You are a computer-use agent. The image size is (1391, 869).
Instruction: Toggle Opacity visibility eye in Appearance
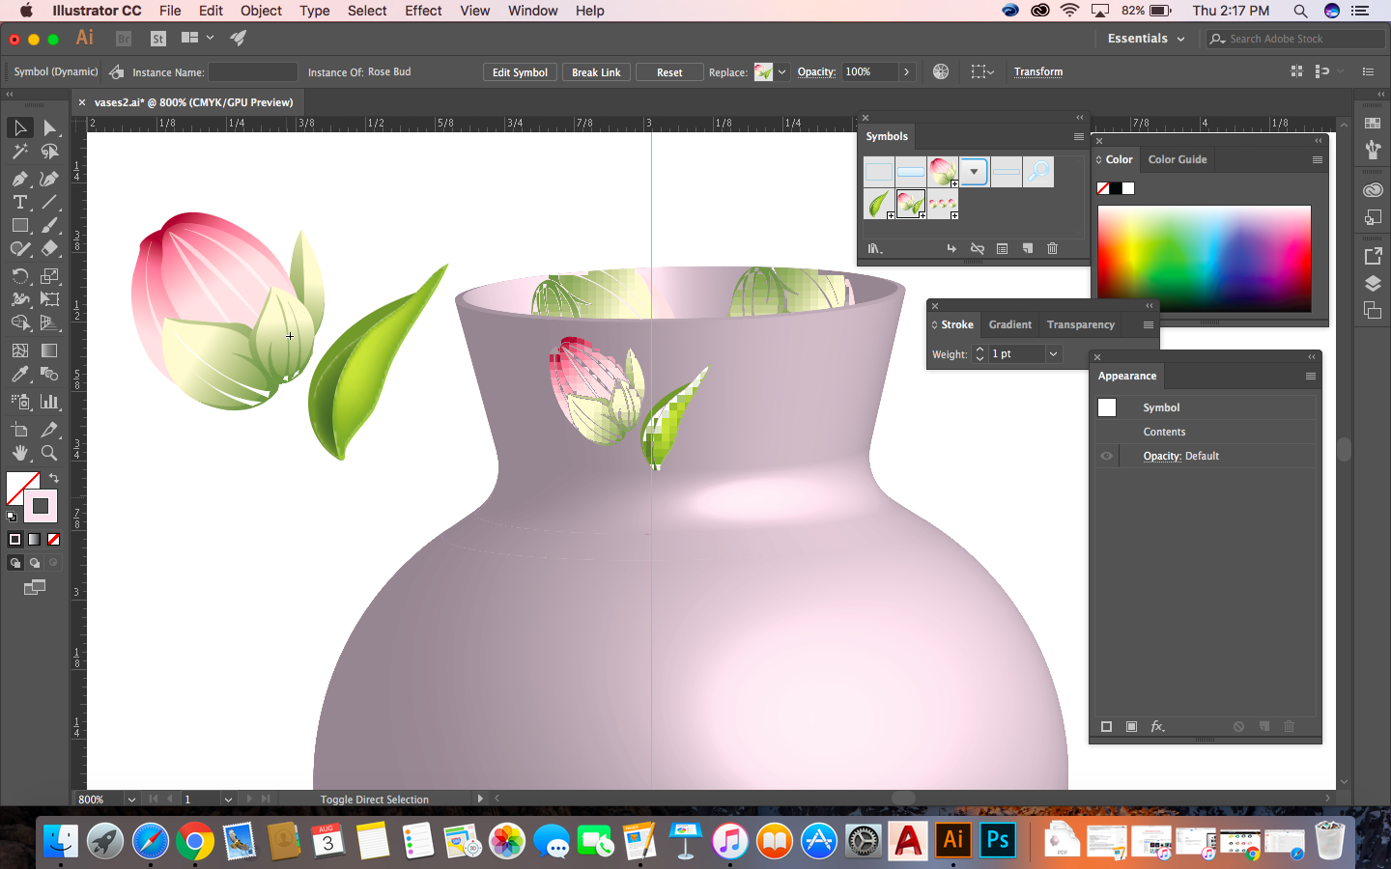pos(1106,456)
